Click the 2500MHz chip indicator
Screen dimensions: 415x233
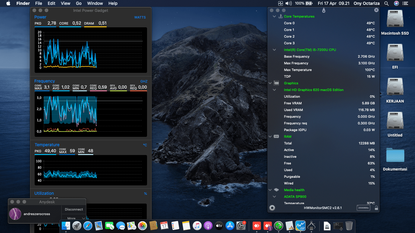tap(364, 208)
